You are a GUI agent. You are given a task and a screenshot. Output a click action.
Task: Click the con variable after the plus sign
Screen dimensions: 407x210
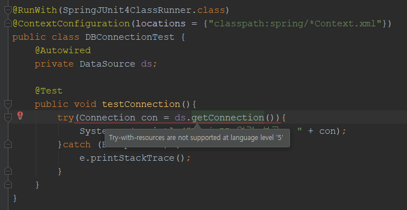pyautogui.click(x=328, y=131)
